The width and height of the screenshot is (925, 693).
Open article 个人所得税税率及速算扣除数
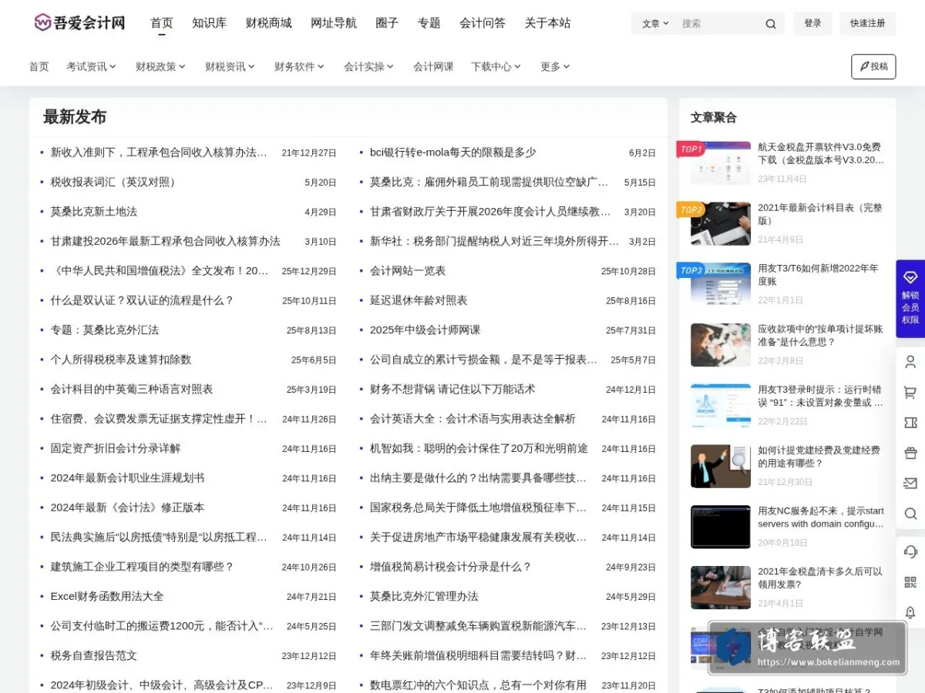(121, 360)
